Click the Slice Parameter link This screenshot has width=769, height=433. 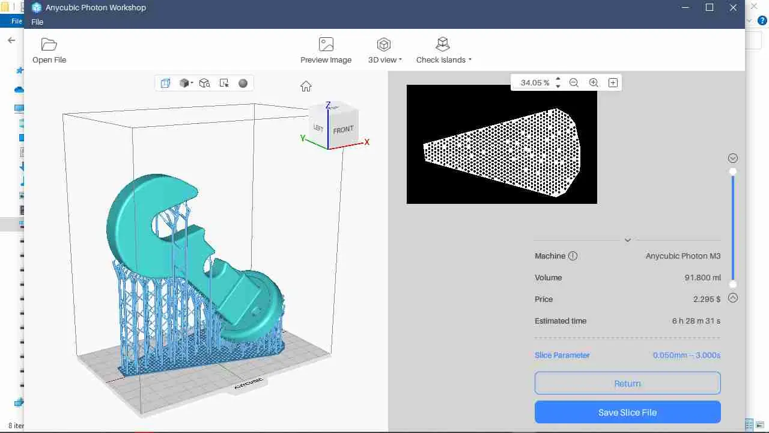(562, 355)
